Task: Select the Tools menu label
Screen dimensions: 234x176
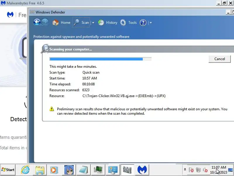Action: [133, 23]
